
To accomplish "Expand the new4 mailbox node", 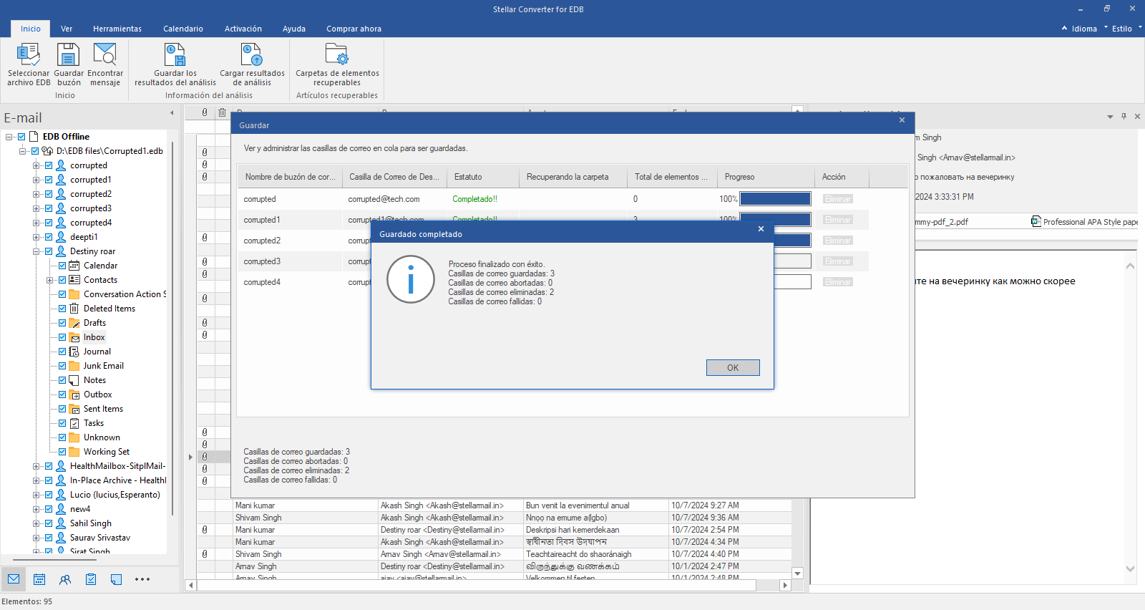I will 36,509.
